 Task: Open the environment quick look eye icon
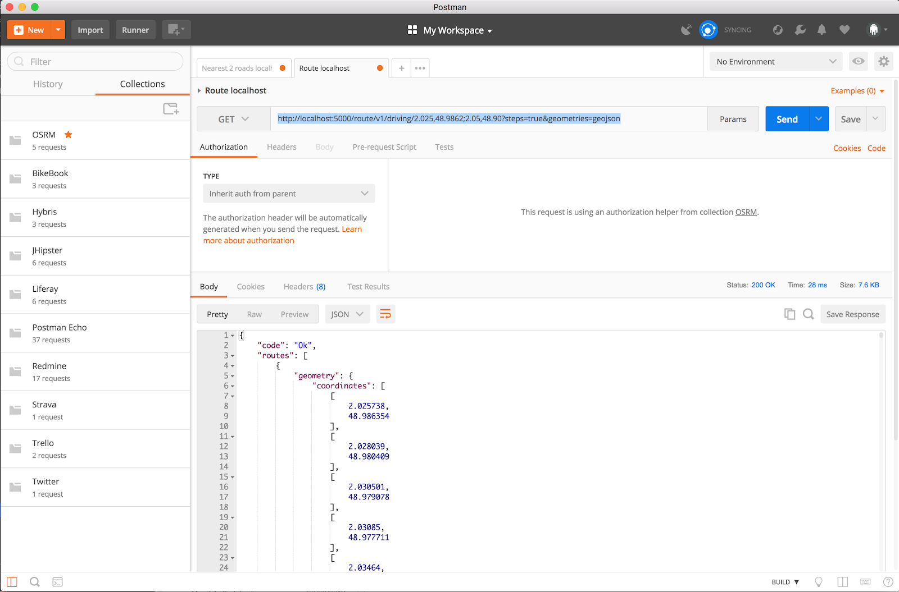(858, 61)
